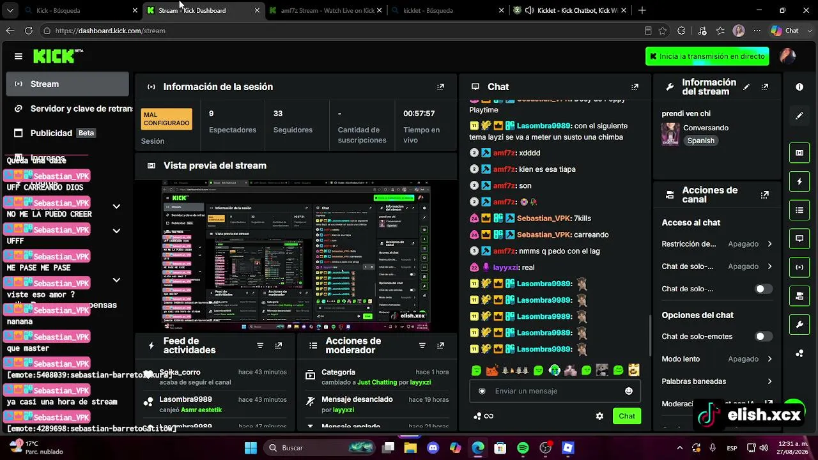Toggle the session info widget in sidebar

click(x=799, y=267)
